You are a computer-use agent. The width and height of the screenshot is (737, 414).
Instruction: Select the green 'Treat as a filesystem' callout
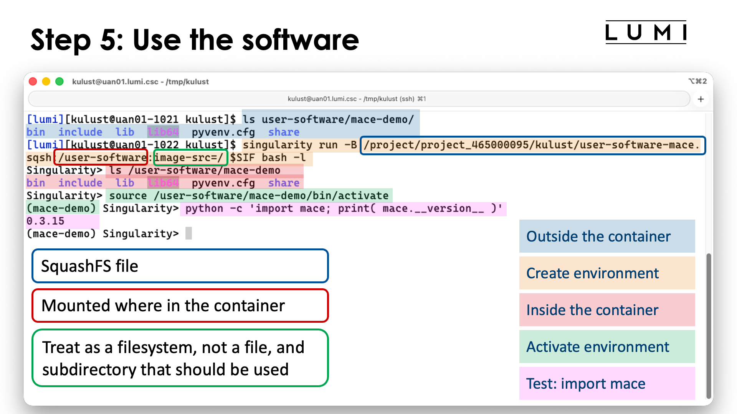(x=180, y=358)
